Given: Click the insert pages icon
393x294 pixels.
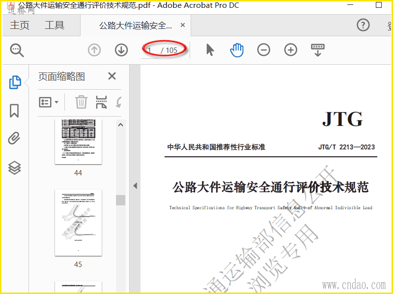Looking at the screenshot, I should (101, 102).
